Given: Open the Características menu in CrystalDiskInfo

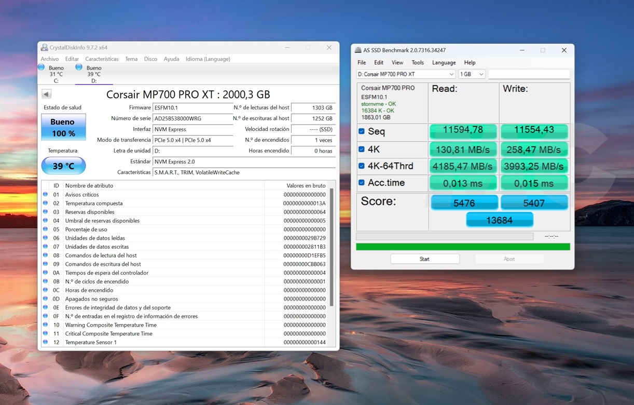Looking at the screenshot, I should 102,59.
